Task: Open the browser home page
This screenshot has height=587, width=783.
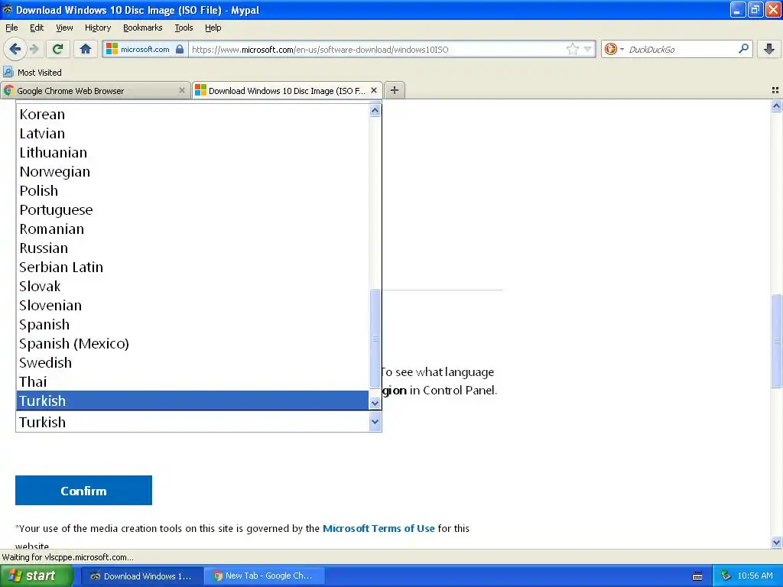Action: click(86, 49)
